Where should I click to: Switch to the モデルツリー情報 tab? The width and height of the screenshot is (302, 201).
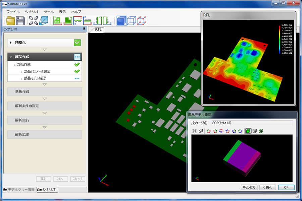(x=19, y=190)
